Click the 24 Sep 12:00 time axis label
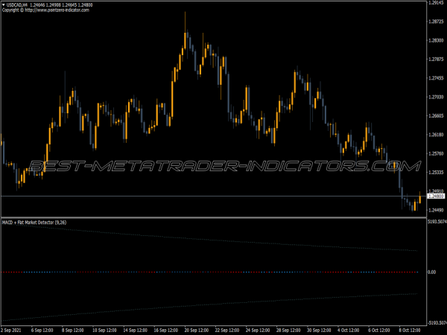The width and height of the screenshot is (447, 335). pyautogui.click(x=258, y=331)
